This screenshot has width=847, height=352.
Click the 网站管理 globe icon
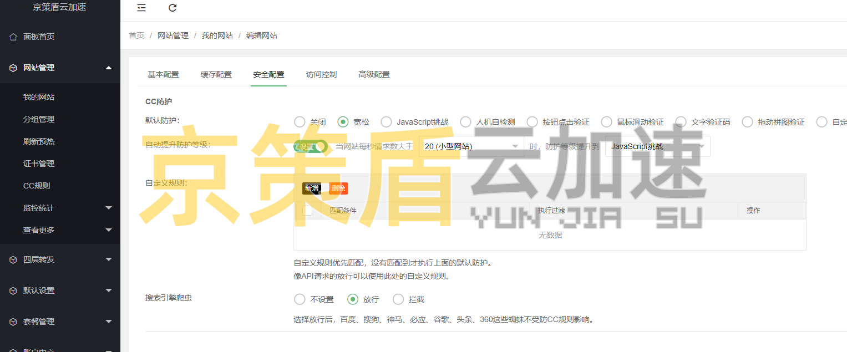(x=12, y=68)
